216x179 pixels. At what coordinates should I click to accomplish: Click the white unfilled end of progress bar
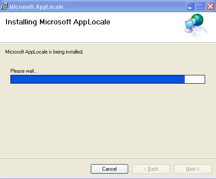[x=195, y=79]
